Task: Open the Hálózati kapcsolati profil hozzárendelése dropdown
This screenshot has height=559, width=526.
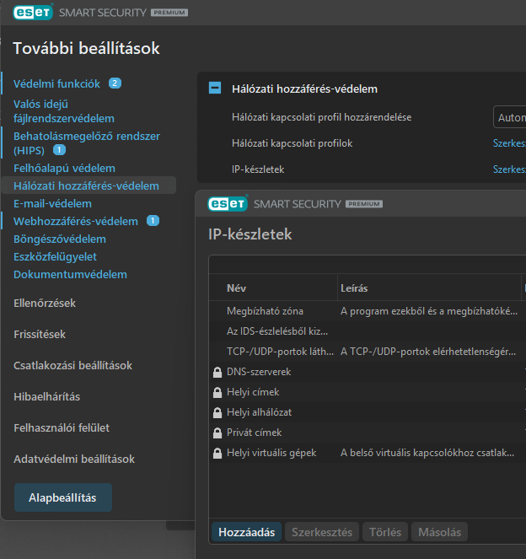Action: 508,117
